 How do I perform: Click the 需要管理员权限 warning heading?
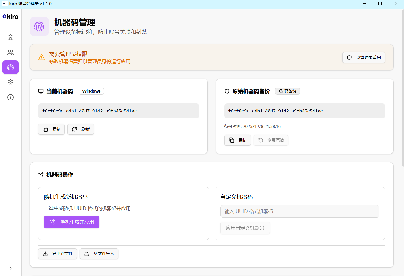[x=68, y=54]
